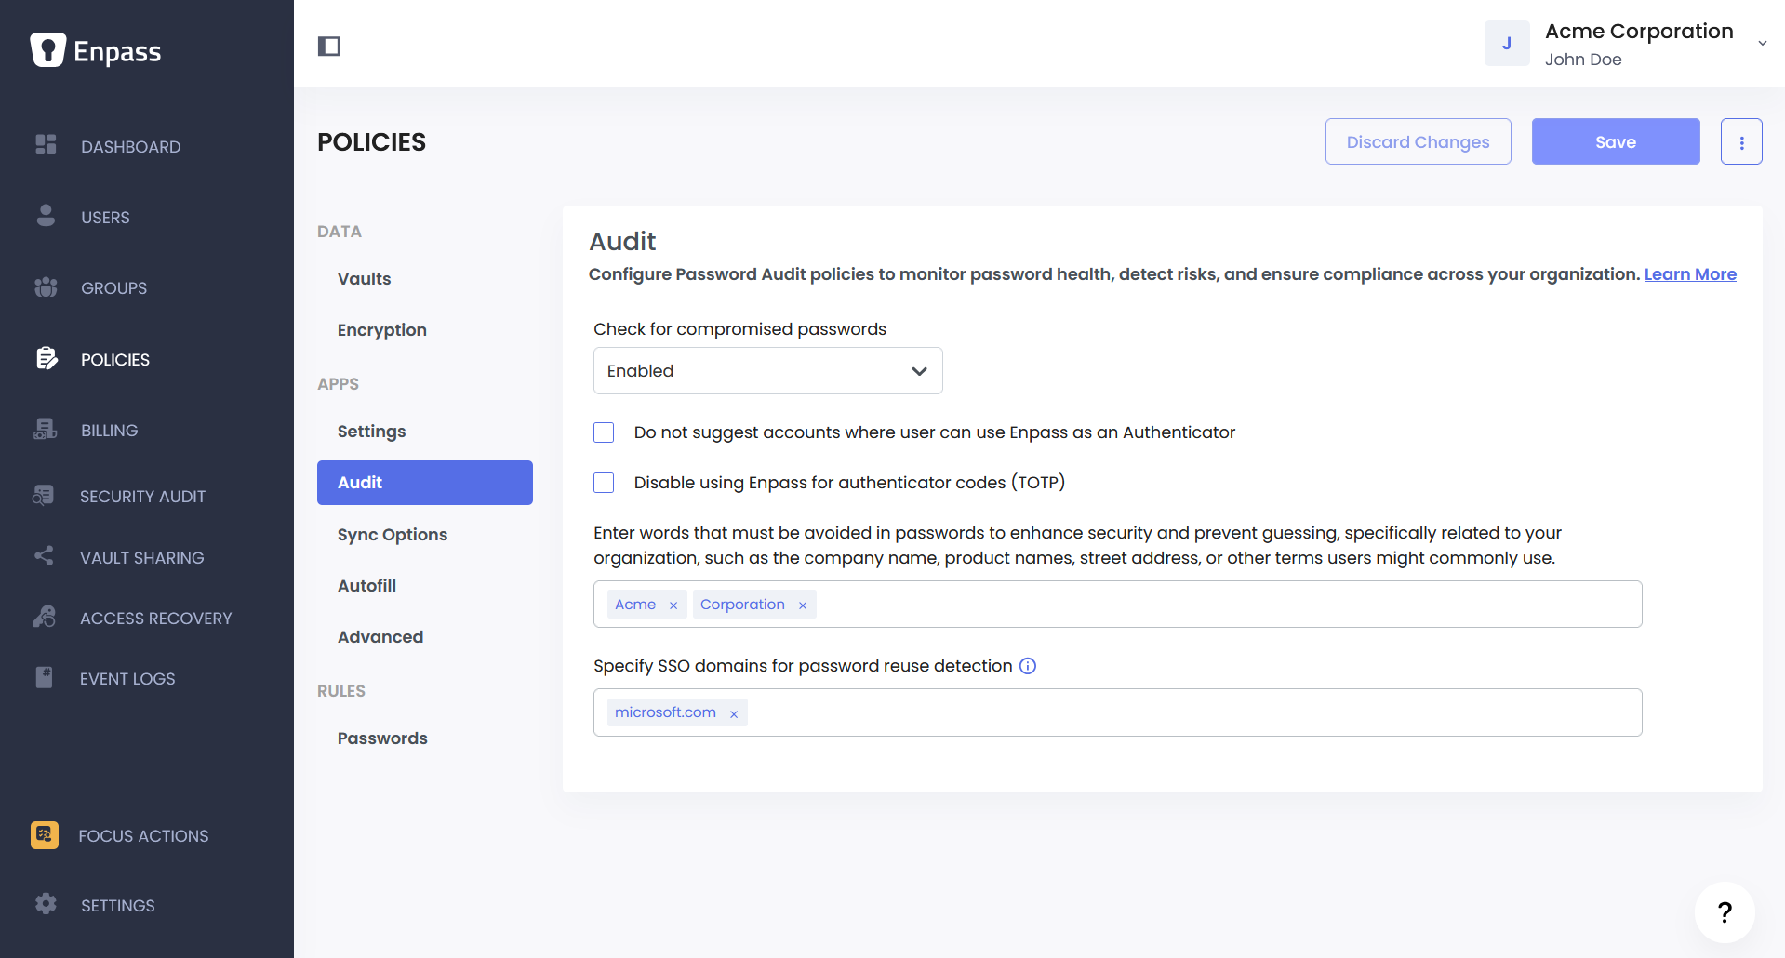Check 'Do not suggest accounts' Authenticator option
The image size is (1785, 958).
pos(604,432)
